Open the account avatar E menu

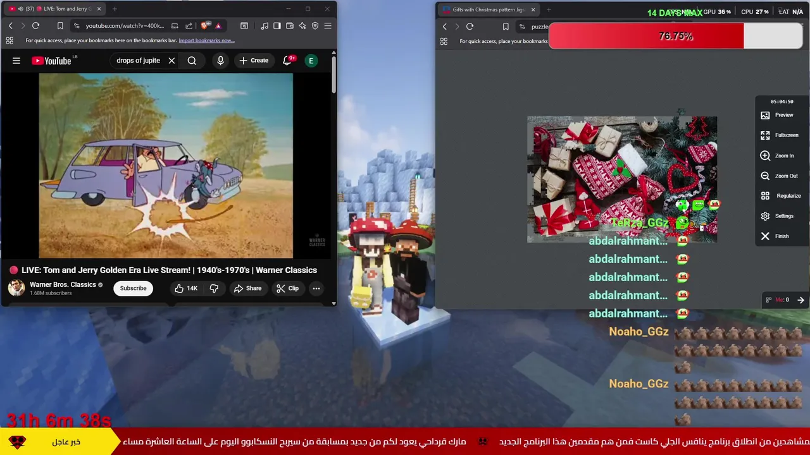pyautogui.click(x=311, y=61)
